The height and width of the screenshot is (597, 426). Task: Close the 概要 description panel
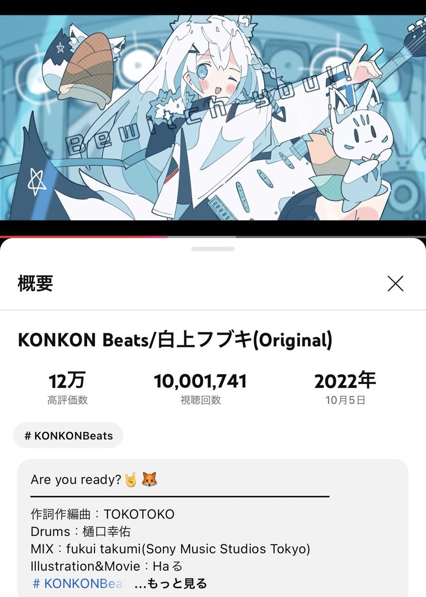pyautogui.click(x=396, y=284)
